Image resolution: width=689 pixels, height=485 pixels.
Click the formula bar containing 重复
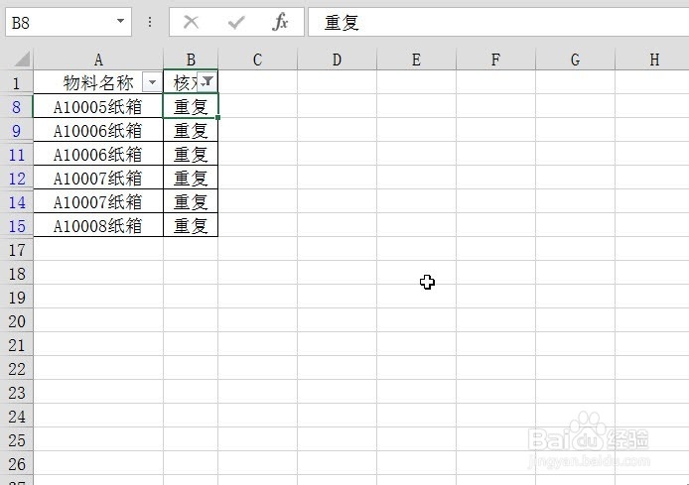(x=498, y=22)
